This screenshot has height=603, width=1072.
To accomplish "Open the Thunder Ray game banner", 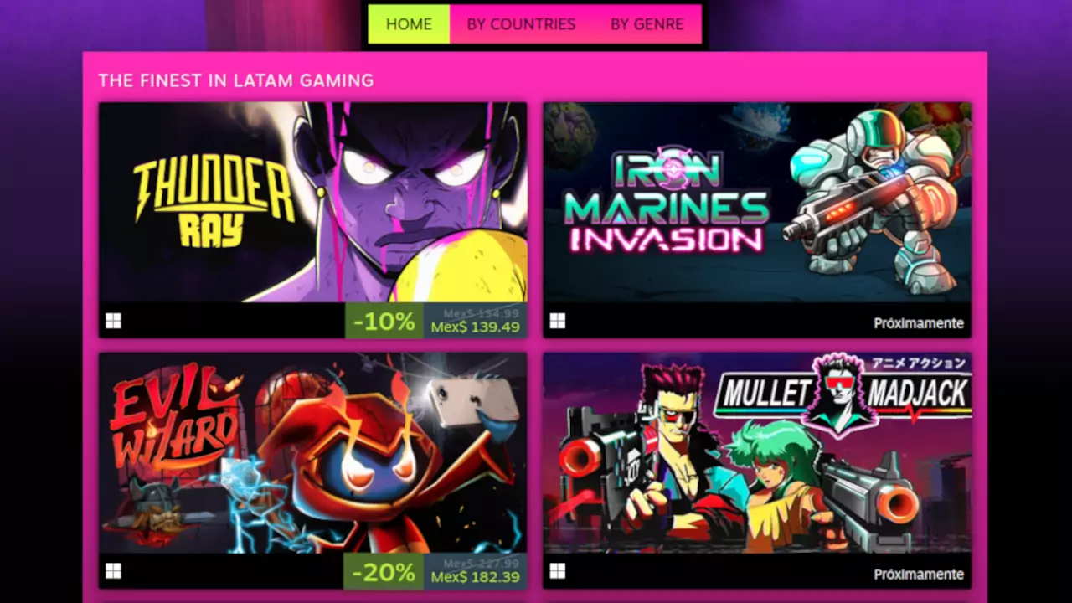I will (x=313, y=202).
